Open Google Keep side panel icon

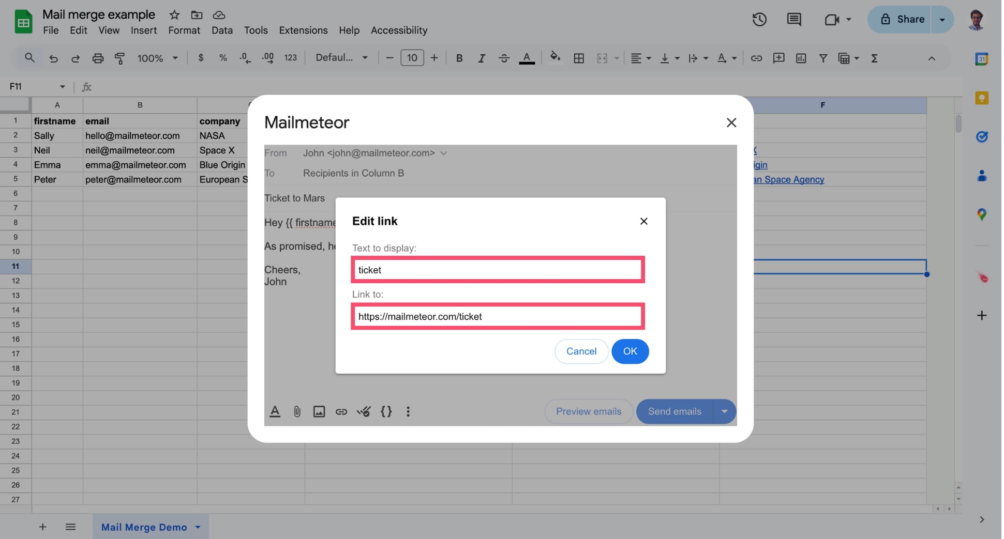(x=981, y=98)
